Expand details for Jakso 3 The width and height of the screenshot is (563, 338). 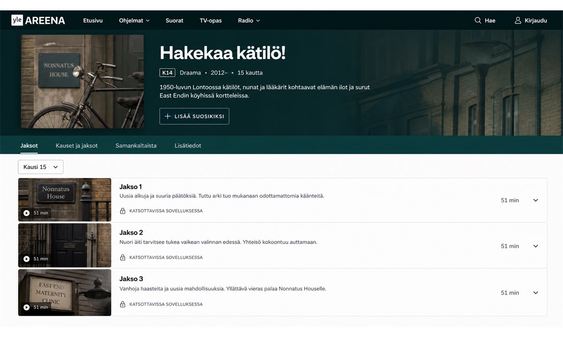point(536,293)
